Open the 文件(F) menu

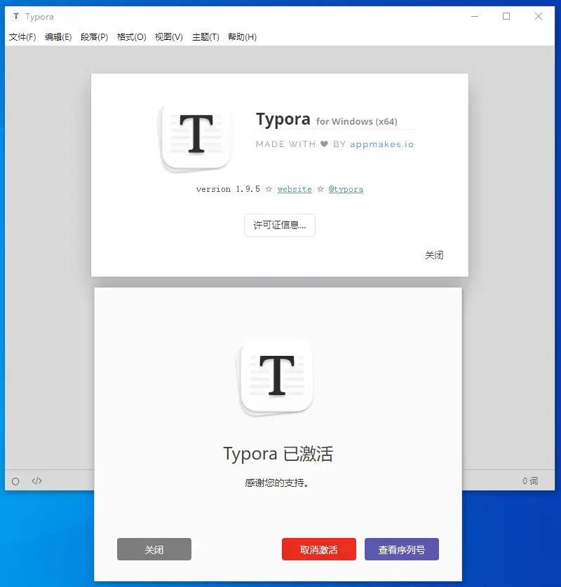[x=22, y=37]
